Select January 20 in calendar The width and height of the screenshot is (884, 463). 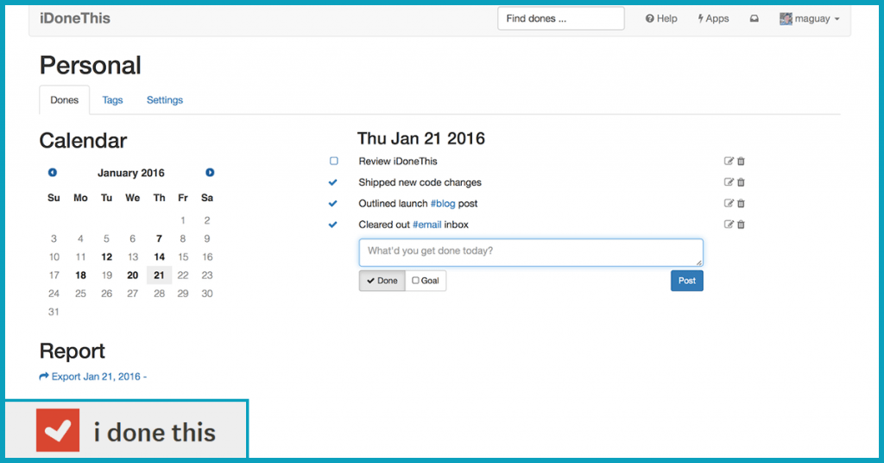point(132,276)
